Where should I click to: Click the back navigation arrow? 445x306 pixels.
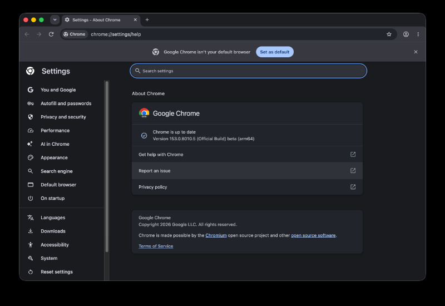27,34
